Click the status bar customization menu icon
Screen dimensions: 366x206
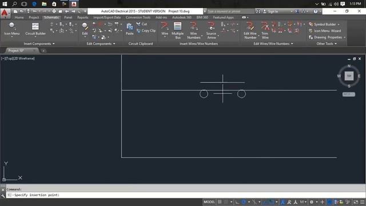coord(362,202)
